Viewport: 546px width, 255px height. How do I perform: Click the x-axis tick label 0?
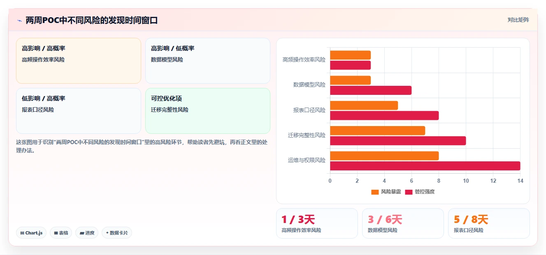click(x=330, y=181)
